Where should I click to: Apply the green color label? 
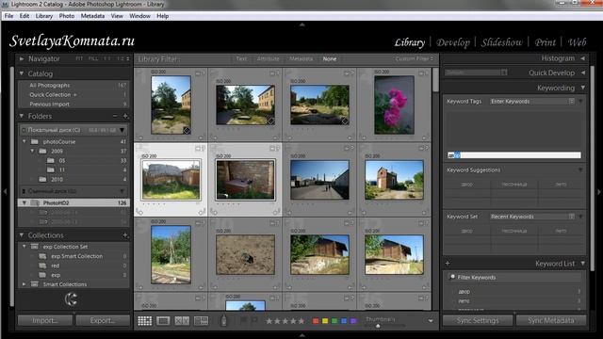[334, 321]
